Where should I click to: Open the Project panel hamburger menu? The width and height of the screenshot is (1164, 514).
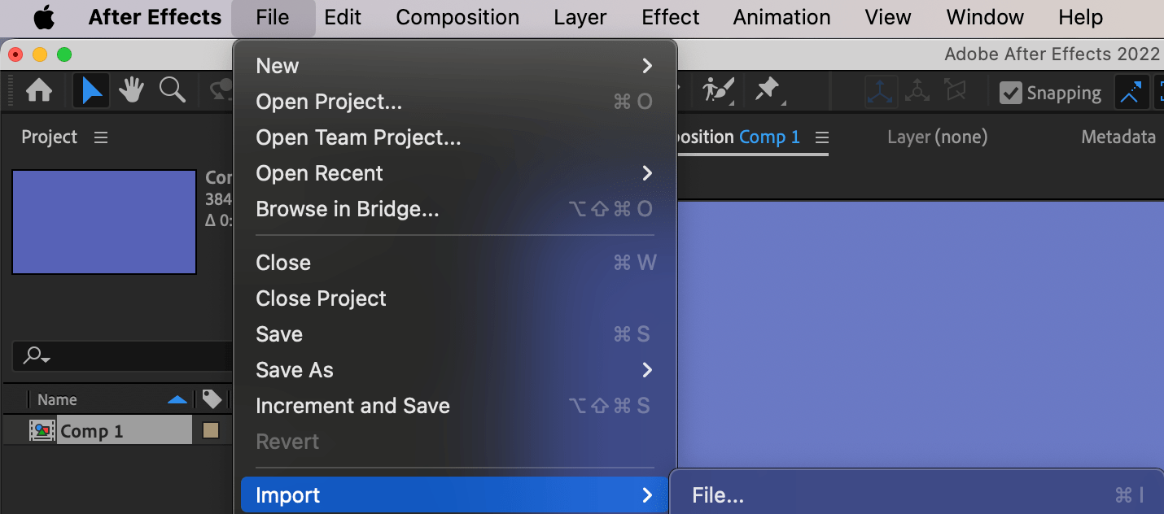coord(101,137)
